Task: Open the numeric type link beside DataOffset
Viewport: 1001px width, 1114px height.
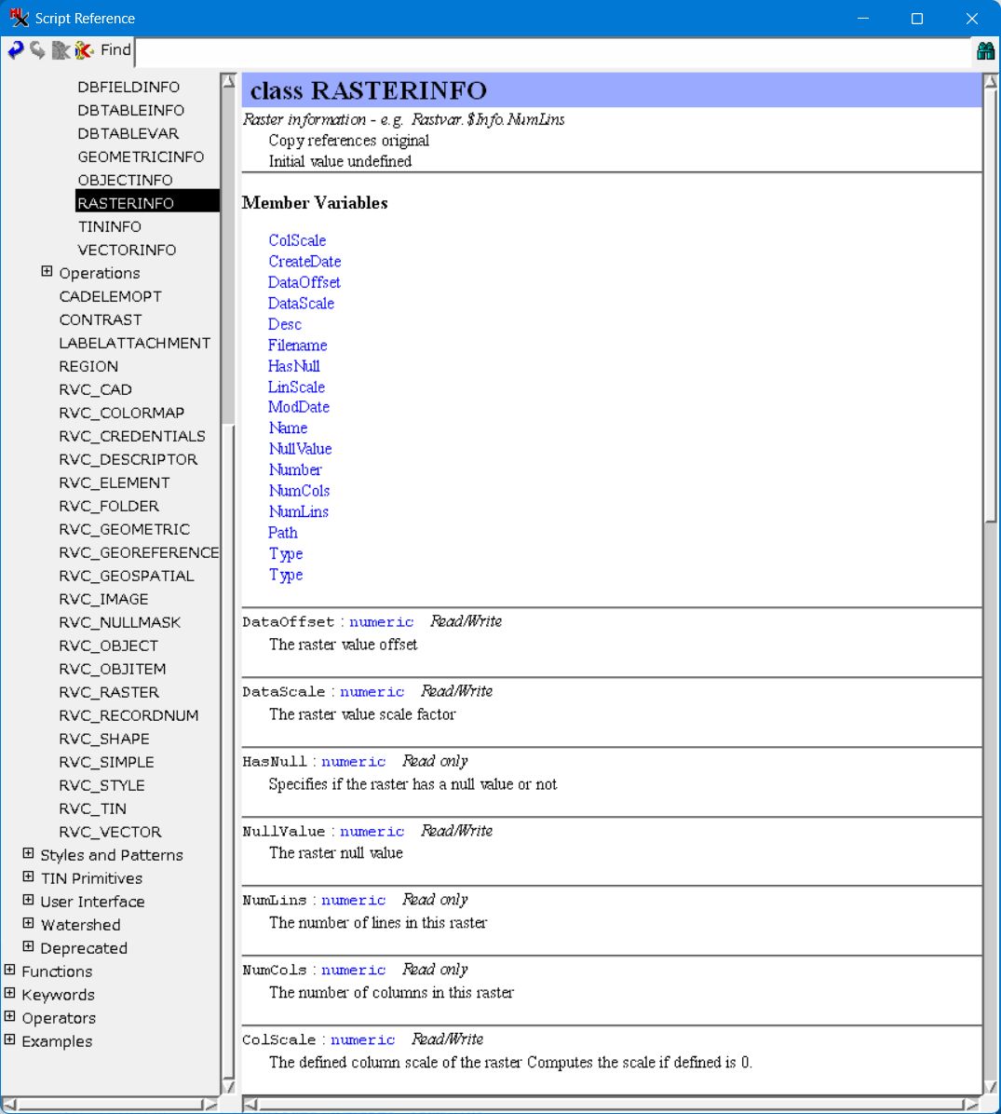Action: [x=381, y=622]
